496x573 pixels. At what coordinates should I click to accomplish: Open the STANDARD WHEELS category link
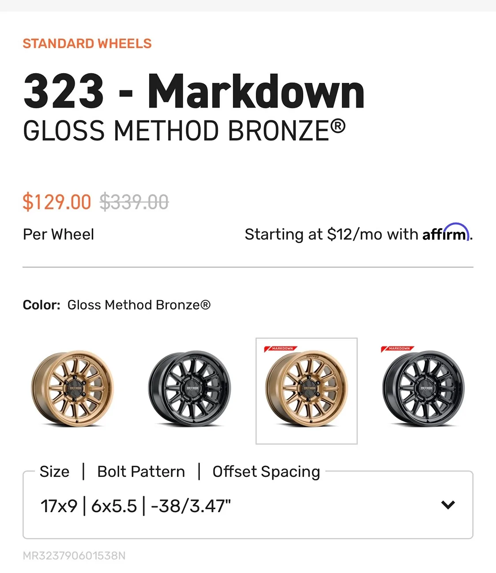(87, 44)
